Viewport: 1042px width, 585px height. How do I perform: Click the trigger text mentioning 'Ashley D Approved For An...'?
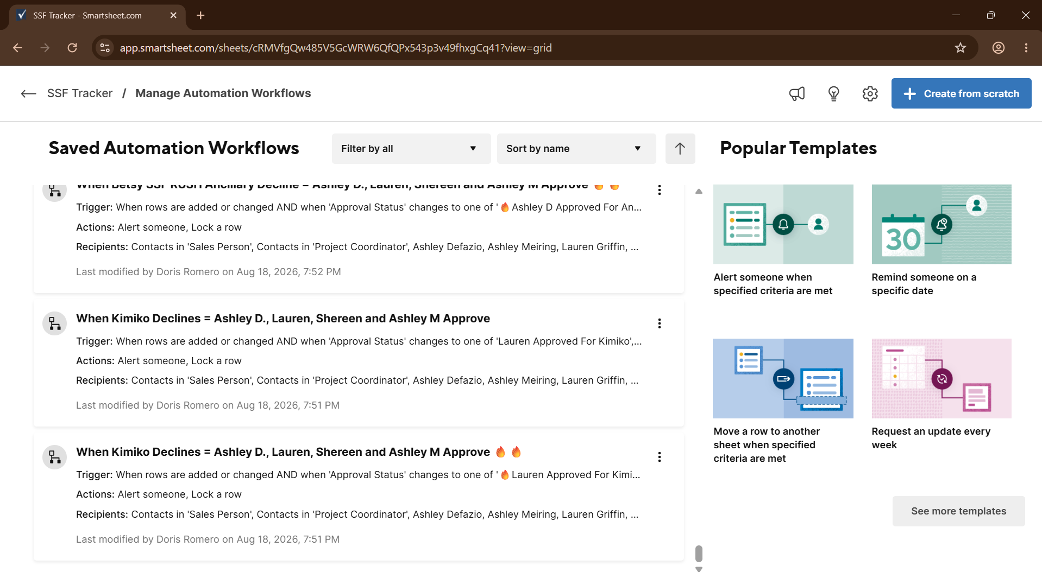[x=359, y=207]
